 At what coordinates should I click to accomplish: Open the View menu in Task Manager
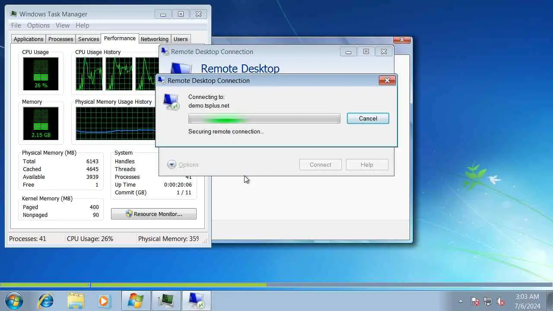click(63, 25)
